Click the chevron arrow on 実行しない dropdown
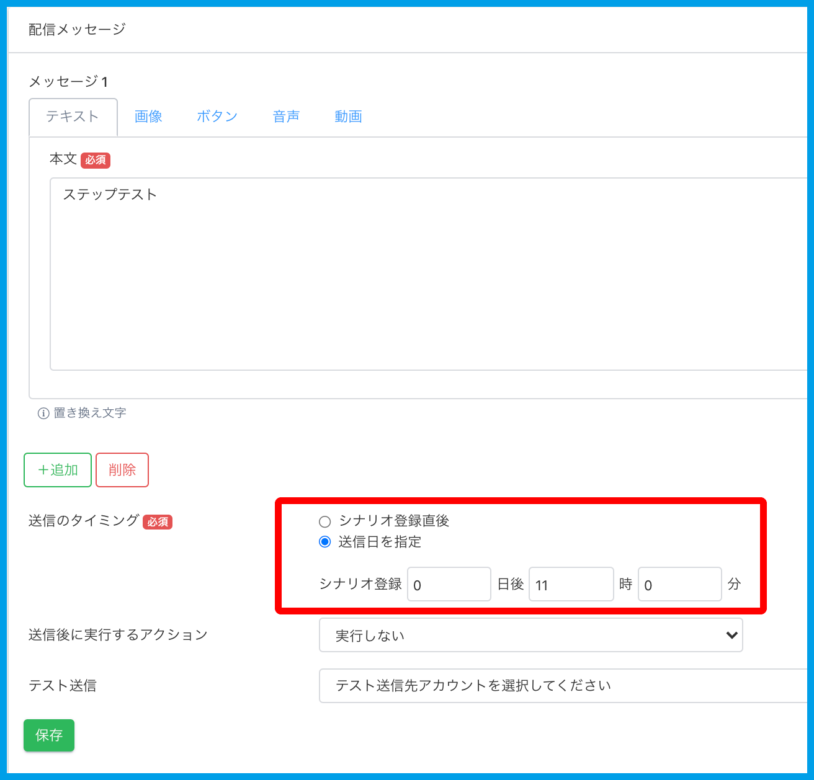Viewport: 814px width, 780px height. (731, 636)
